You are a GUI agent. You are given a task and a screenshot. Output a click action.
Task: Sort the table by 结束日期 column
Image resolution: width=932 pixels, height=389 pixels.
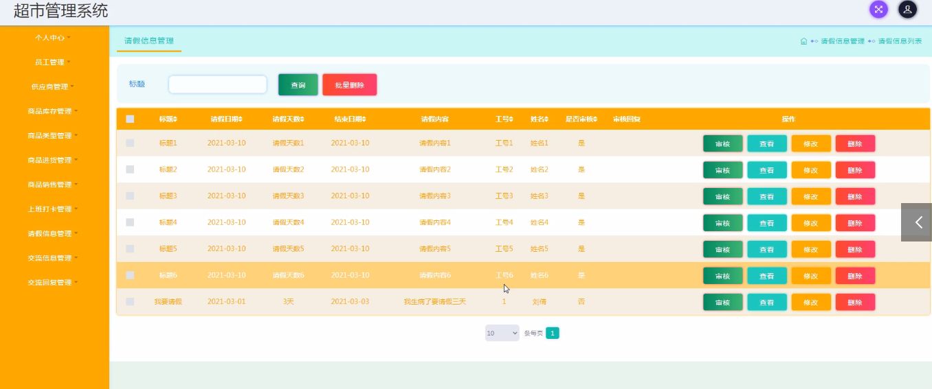click(350, 119)
